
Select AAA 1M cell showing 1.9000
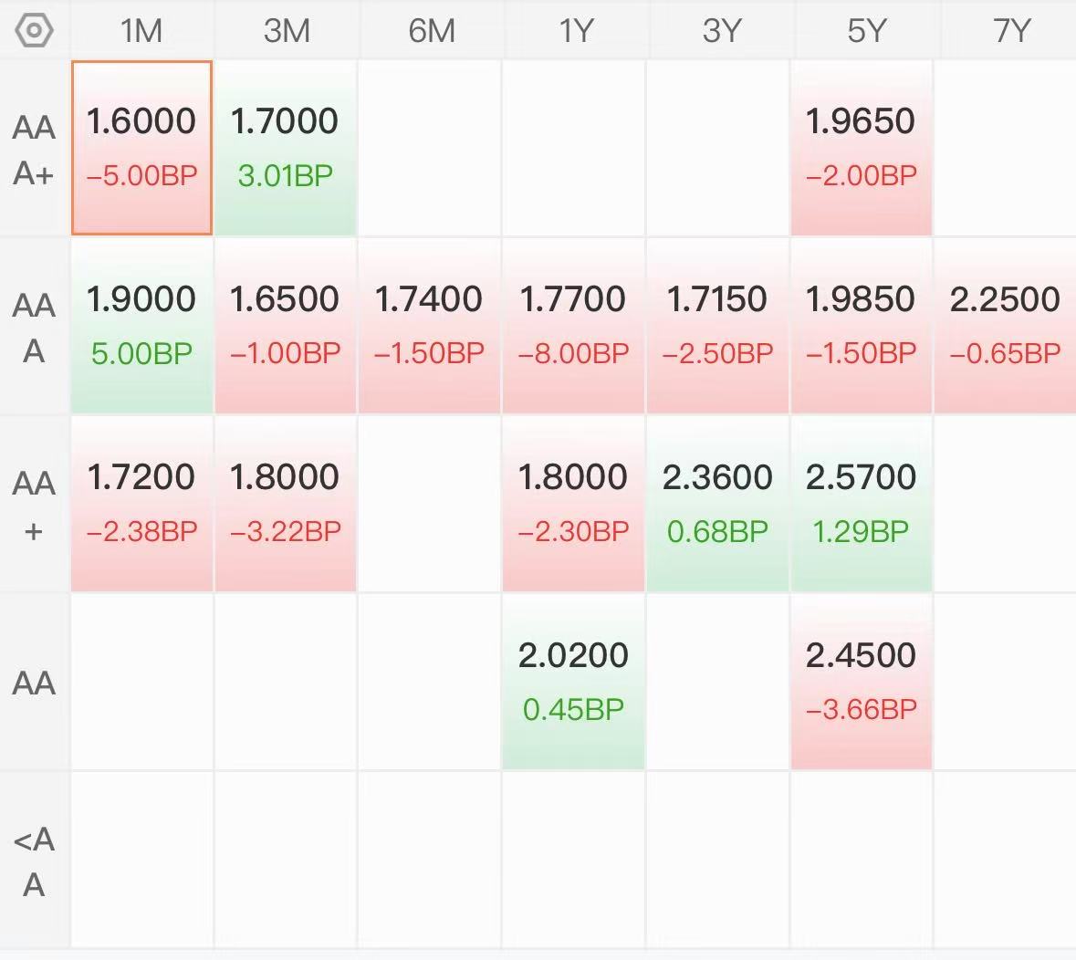click(x=142, y=326)
